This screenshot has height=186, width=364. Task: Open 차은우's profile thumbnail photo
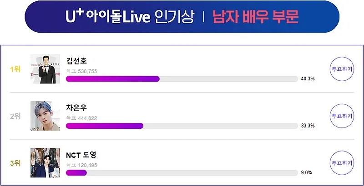pyautogui.click(x=45, y=116)
